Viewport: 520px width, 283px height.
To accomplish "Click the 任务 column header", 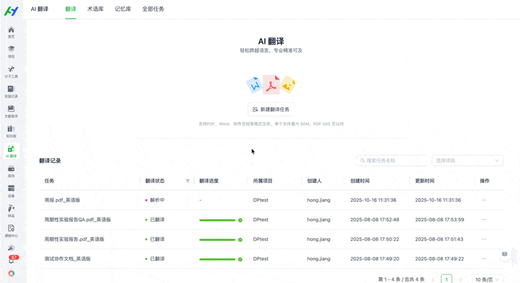I will pyautogui.click(x=49, y=181).
